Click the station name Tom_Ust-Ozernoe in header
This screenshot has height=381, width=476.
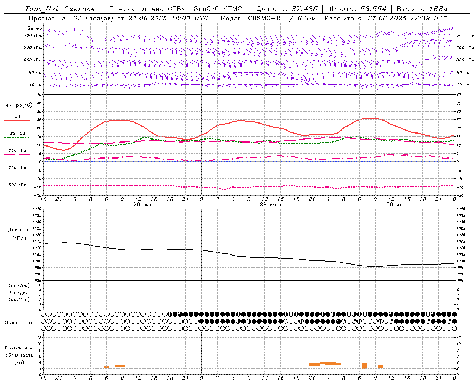60,9
